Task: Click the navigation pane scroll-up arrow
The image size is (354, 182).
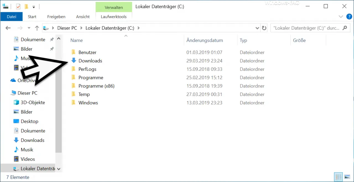Action: click(59, 39)
